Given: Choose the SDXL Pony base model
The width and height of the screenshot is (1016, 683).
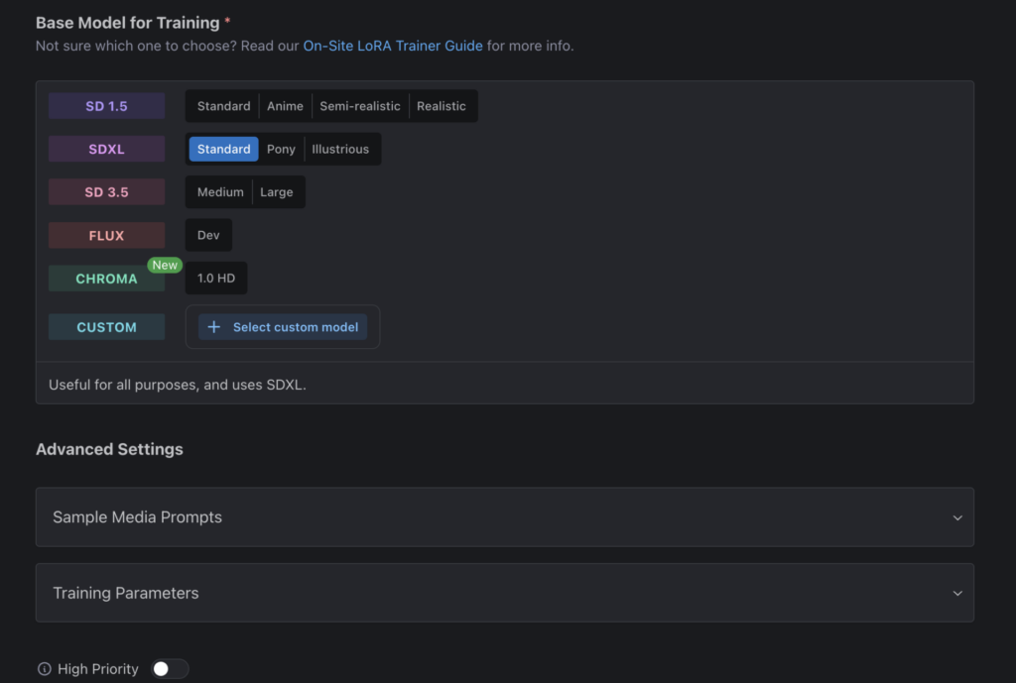Looking at the screenshot, I should pos(281,150).
